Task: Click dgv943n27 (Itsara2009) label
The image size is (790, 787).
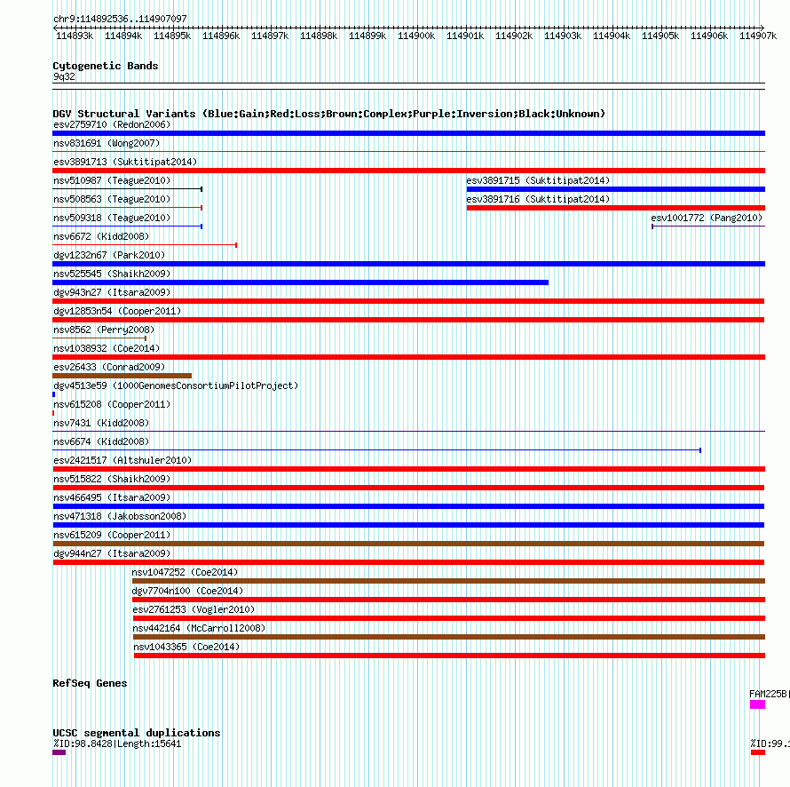Action: tap(112, 292)
